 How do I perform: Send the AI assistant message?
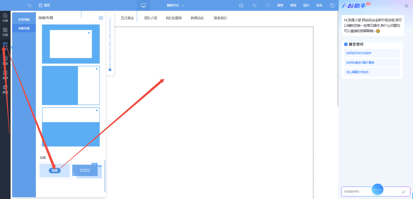pos(404,192)
